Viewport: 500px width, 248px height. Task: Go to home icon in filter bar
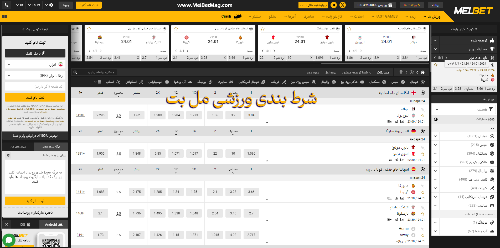click(x=423, y=72)
